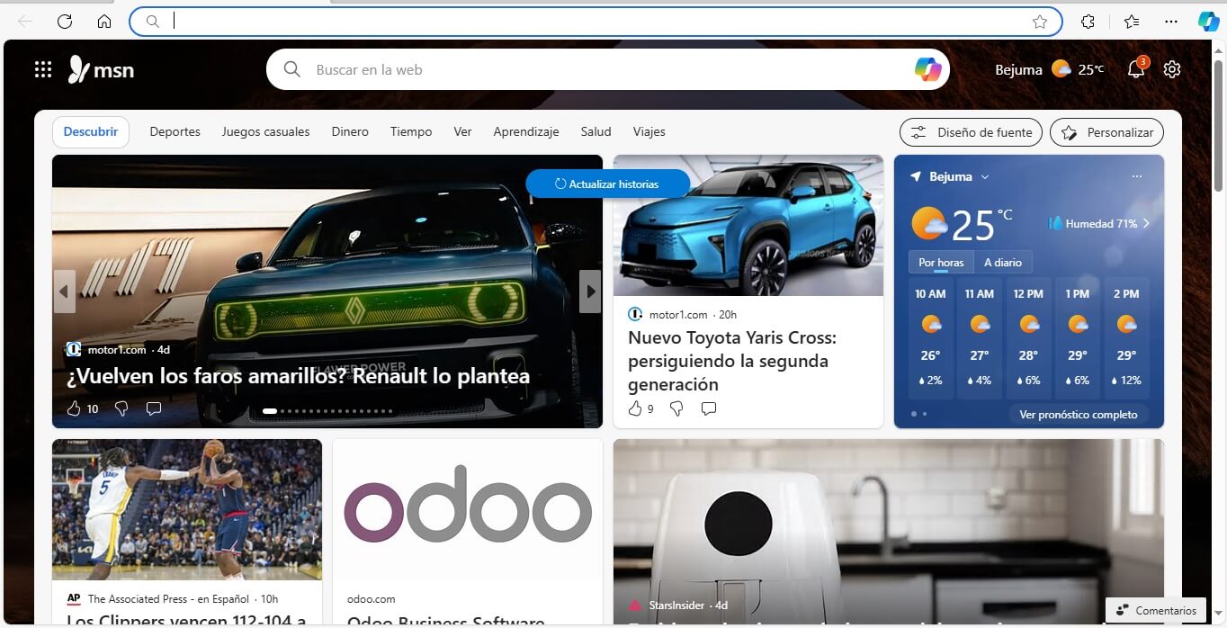Open the Renault faros amarillos headline

298,376
